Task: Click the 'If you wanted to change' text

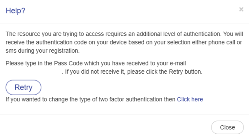Action: (90, 99)
